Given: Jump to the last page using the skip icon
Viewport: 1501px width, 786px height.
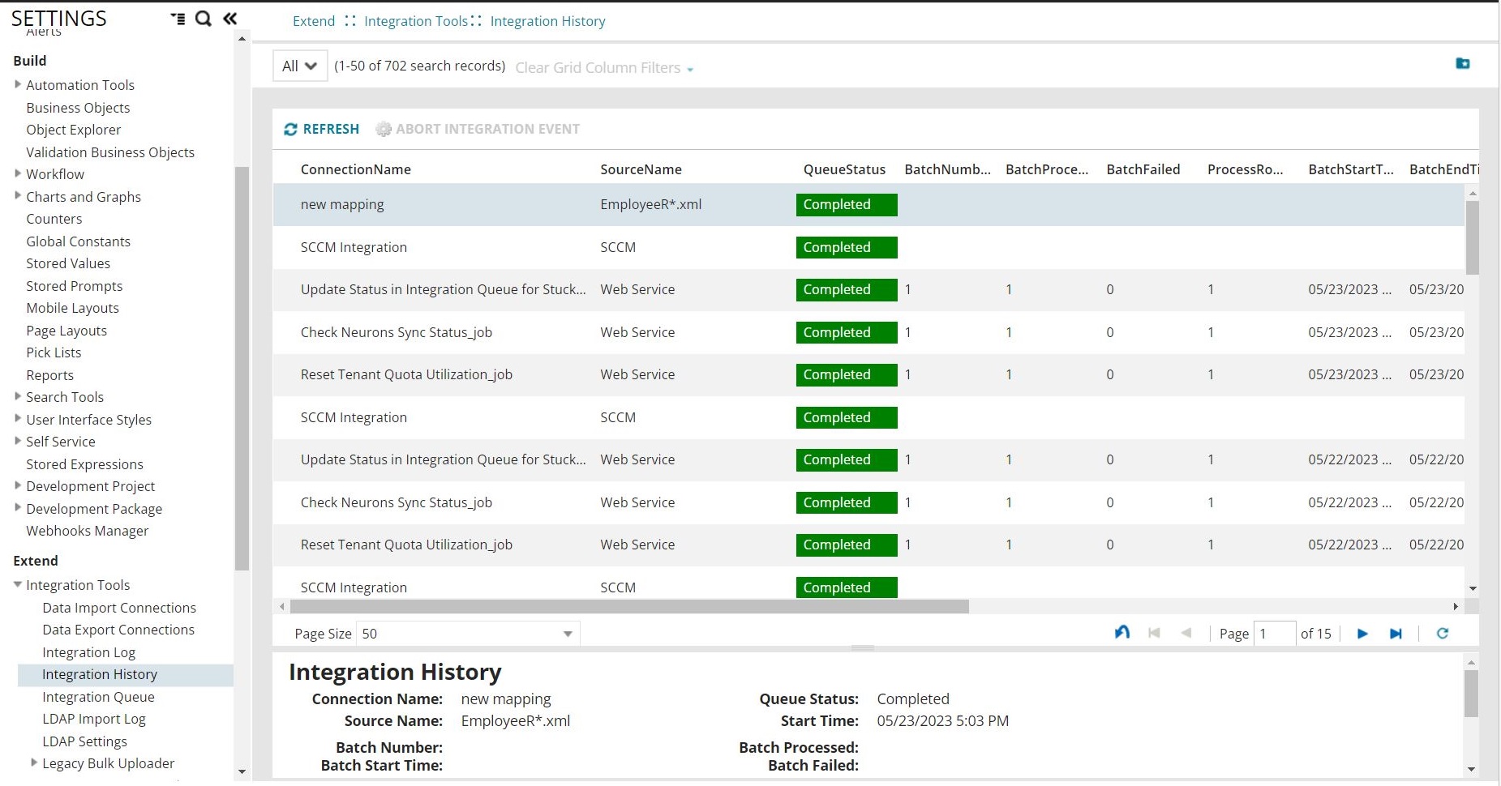Looking at the screenshot, I should click(x=1396, y=634).
